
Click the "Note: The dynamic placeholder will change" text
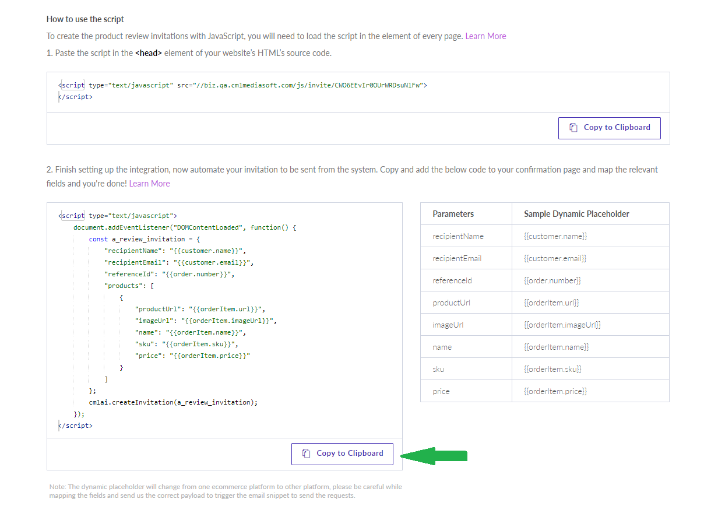tap(226, 491)
